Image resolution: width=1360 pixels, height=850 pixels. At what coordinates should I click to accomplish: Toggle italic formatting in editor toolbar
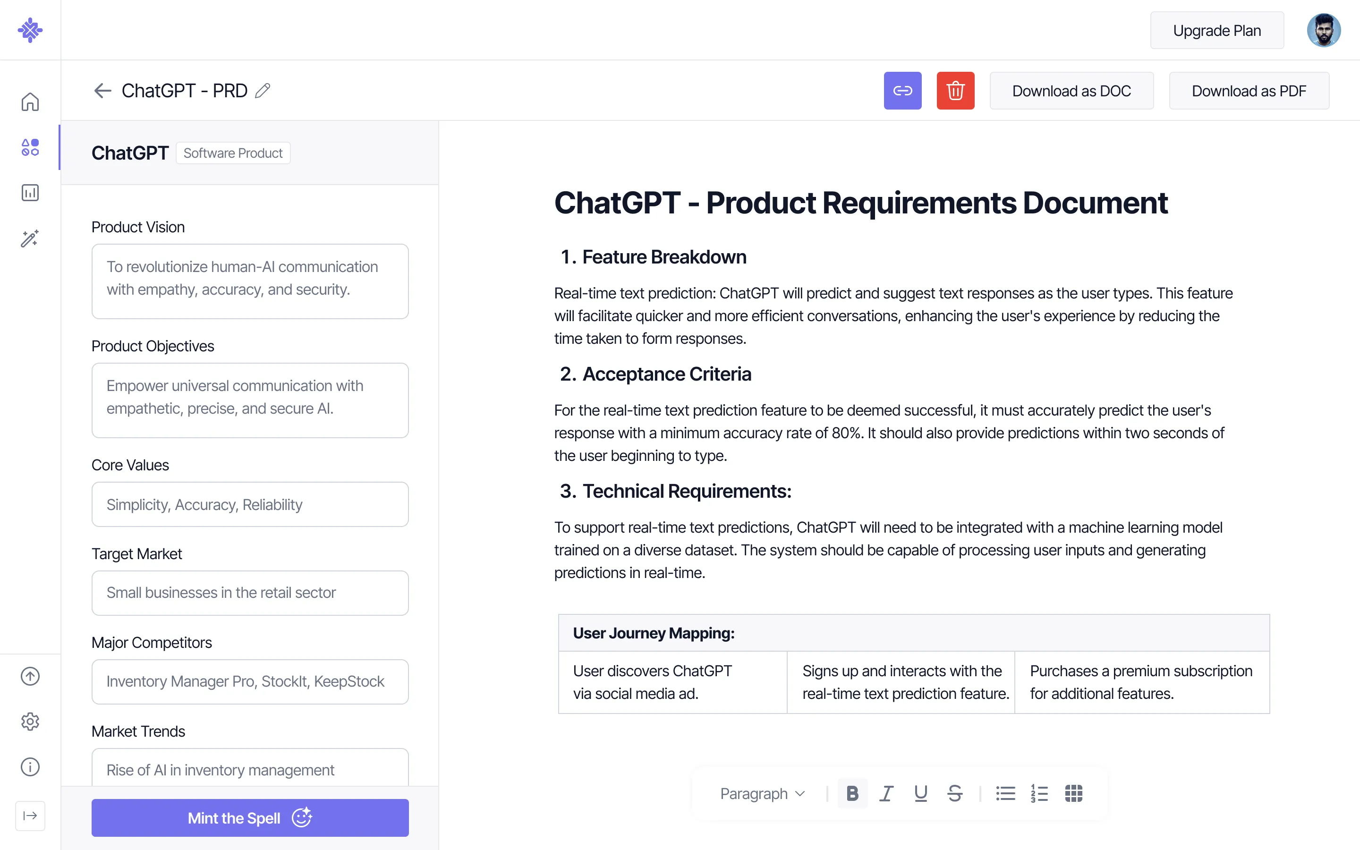(x=886, y=793)
